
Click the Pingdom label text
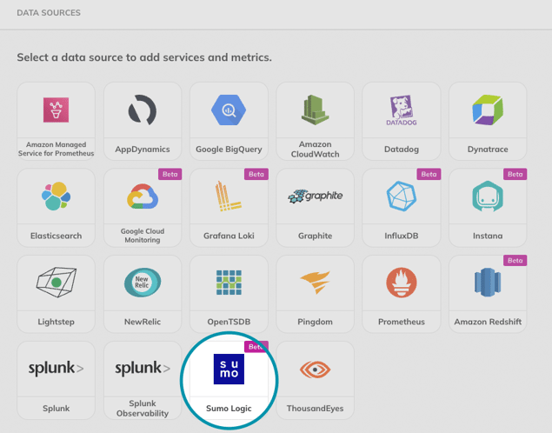[315, 322]
